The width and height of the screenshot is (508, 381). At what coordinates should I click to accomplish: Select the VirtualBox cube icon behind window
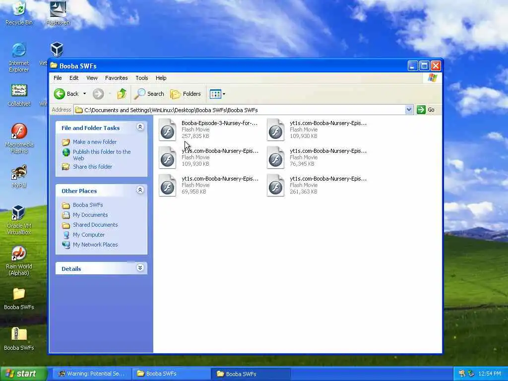pos(57,49)
